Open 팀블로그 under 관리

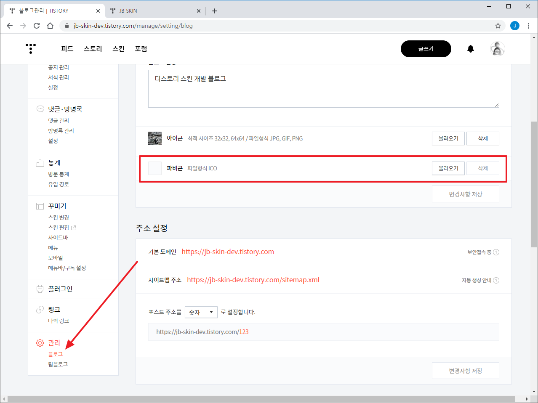point(58,364)
